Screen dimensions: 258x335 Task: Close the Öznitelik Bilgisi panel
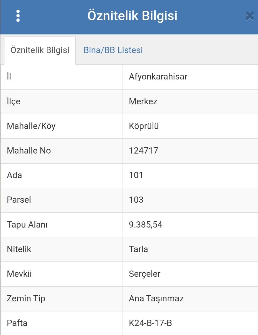[x=249, y=16]
